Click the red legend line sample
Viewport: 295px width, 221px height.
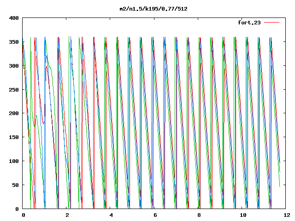click(x=271, y=23)
